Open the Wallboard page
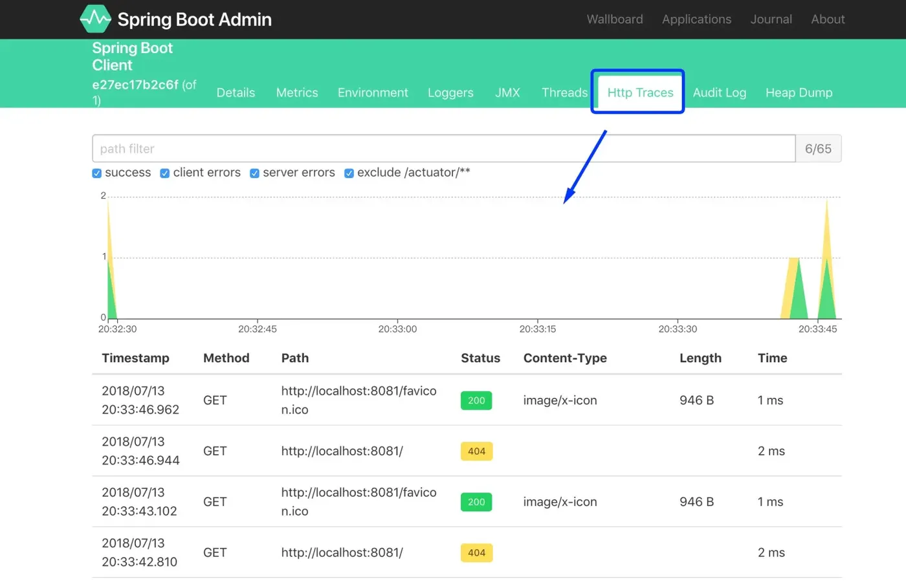Image resolution: width=906 pixels, height=588 pixels. click(x=614, y=19)
